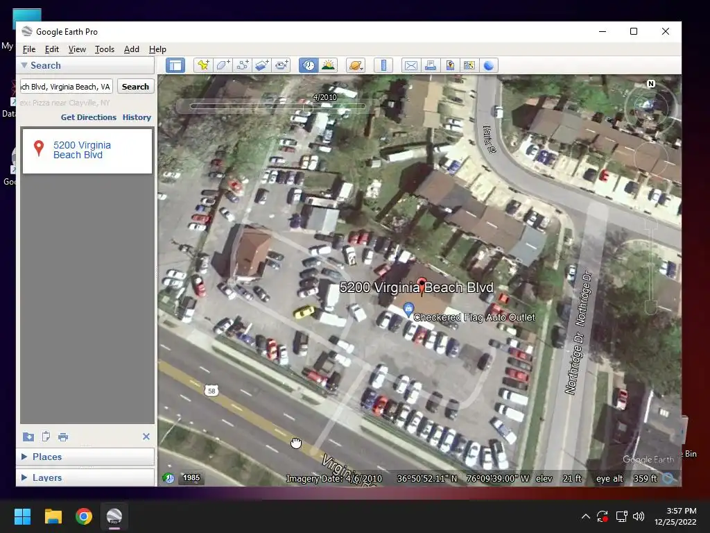
Task: Click Google Earth Pro taskbar icon
Action: [114, 516]
